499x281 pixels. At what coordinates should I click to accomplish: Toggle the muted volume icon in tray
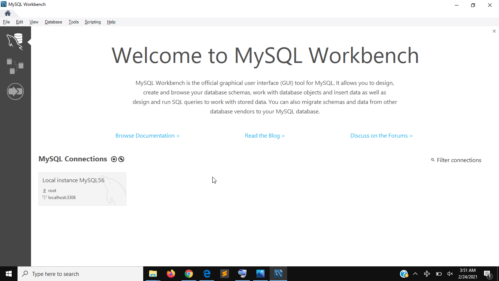pyautogui.click(x=450, y=274)
